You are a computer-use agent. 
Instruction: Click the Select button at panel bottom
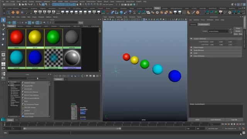coord(197,120)
